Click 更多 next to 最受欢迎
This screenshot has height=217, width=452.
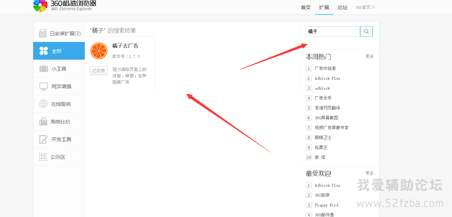(x=369, y=173)
